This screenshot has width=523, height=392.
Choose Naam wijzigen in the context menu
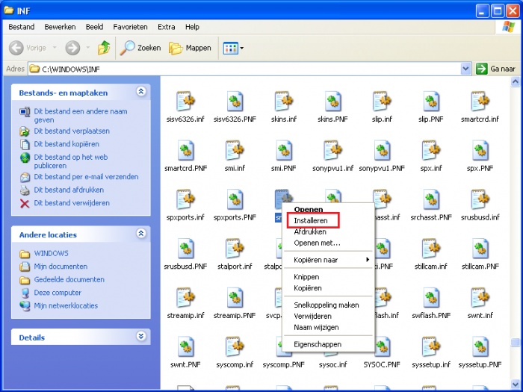point(329,327)
